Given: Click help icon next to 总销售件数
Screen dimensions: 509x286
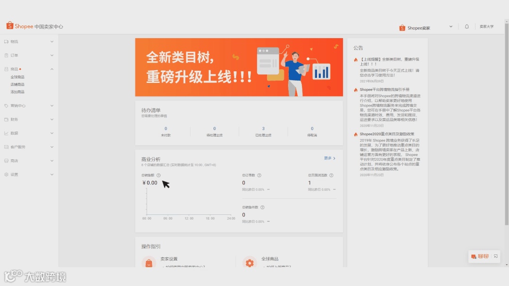Looking at the screenshot, I should point(262,207).
